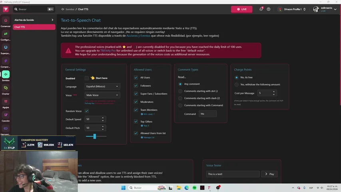Toggle the Random Voice checkbox
The image size is (341, 192).
click(87, 111)
